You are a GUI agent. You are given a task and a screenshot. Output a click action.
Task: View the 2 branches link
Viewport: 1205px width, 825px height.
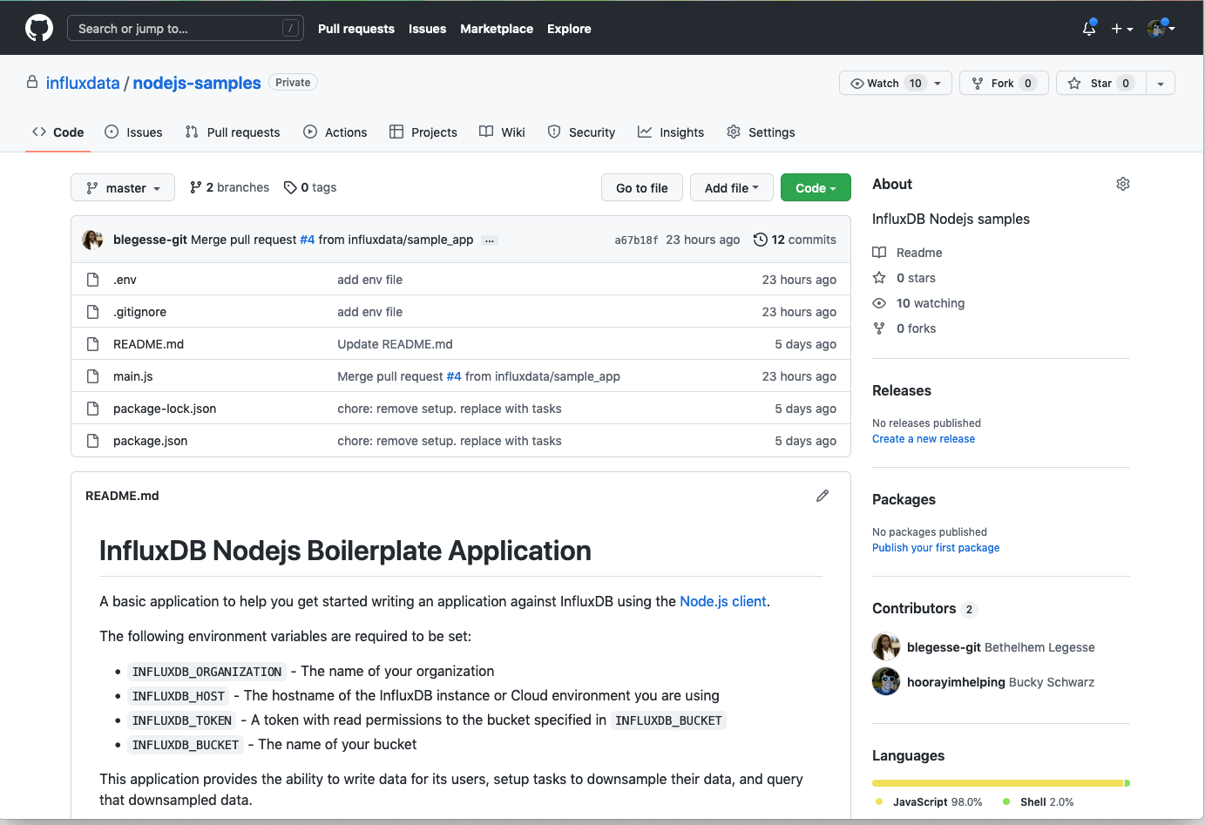coord(230,187)
